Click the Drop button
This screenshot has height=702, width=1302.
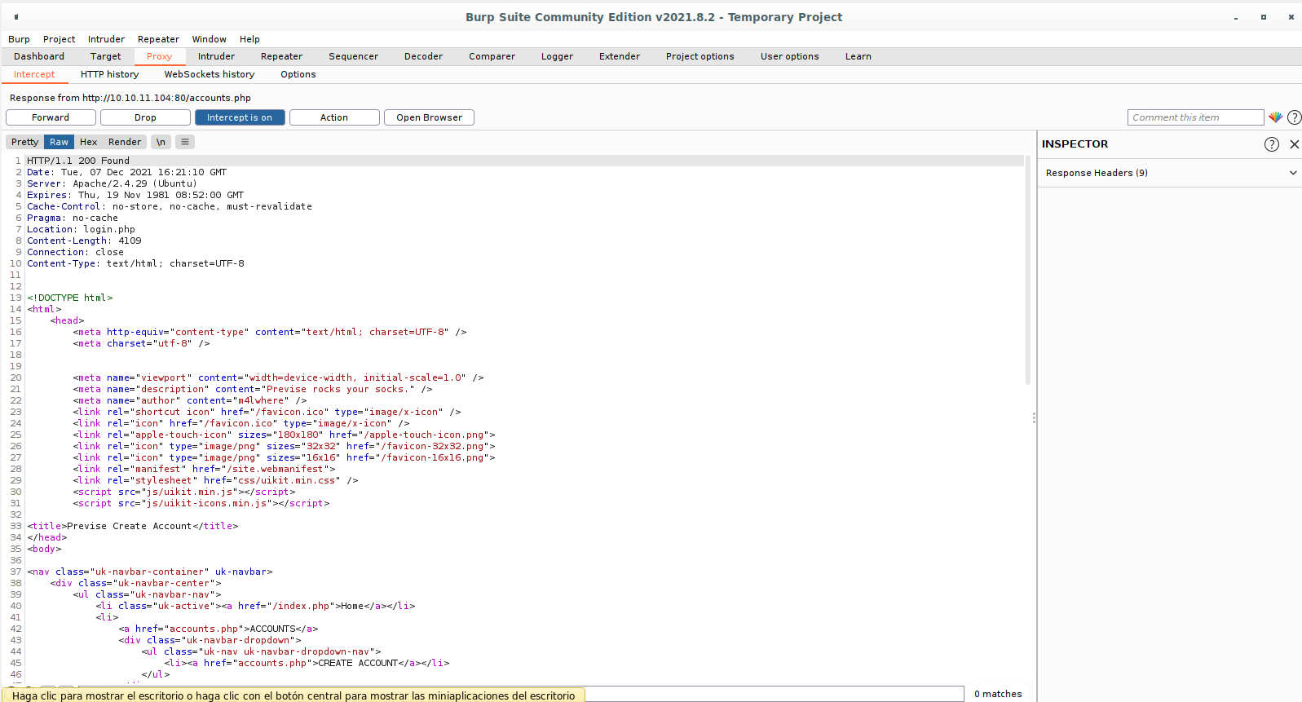click(145, 117)
